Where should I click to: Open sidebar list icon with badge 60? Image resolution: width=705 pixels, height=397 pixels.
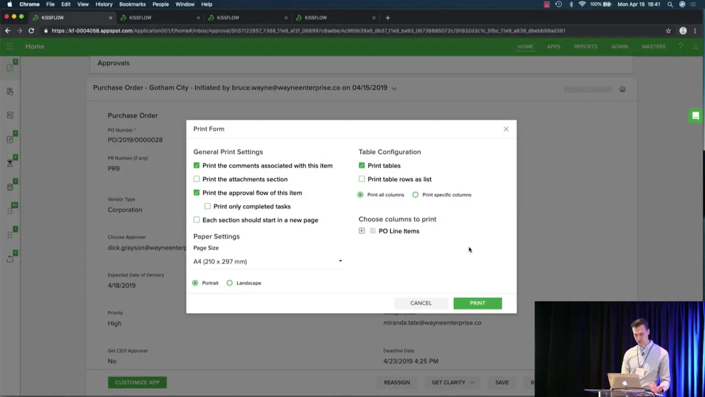click(x=10, y=211)
